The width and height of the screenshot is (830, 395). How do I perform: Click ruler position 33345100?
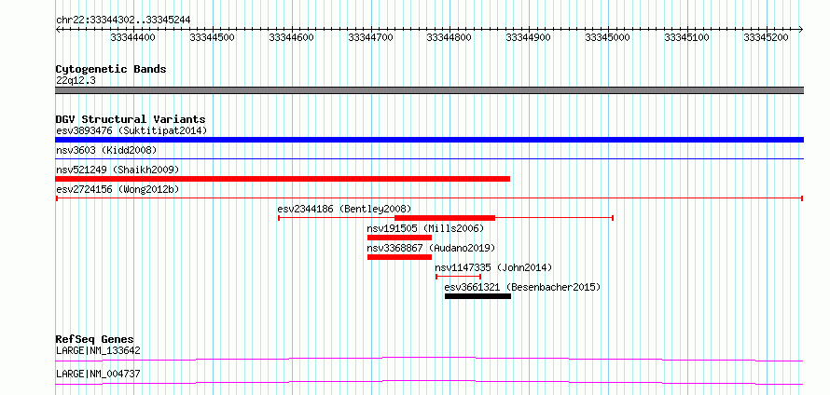[x=687, y=37]
